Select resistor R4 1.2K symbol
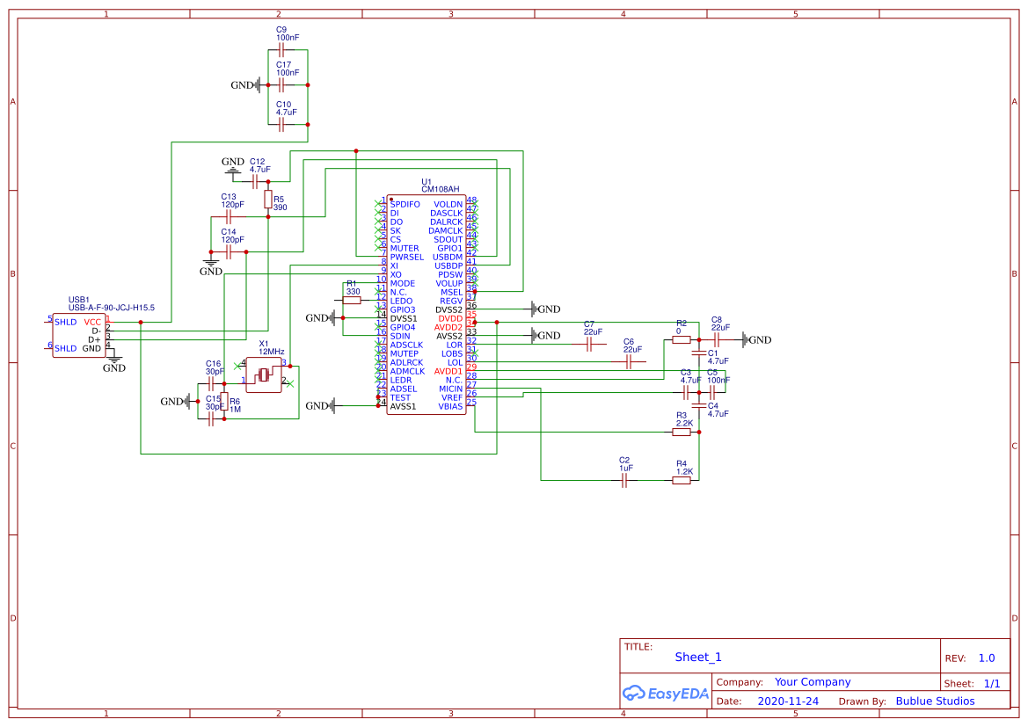1028x727 pixels. (682, 481)
